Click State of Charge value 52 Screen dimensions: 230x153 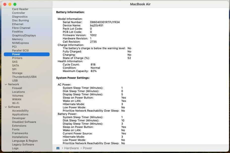[129, 58]
